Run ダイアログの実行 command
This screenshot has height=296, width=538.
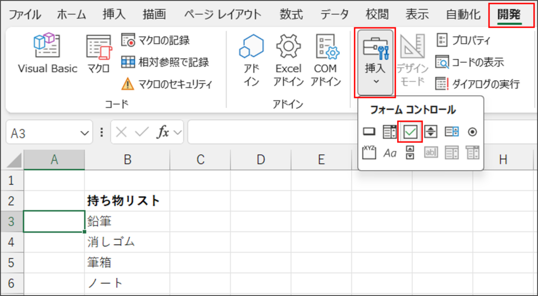tap(477, 84)
